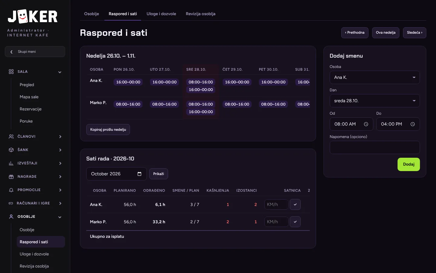Image resolution: width=436 pixels, height=273 pixels.
Task: Select the Raspored i sati tab
Action: coord(123,14)
